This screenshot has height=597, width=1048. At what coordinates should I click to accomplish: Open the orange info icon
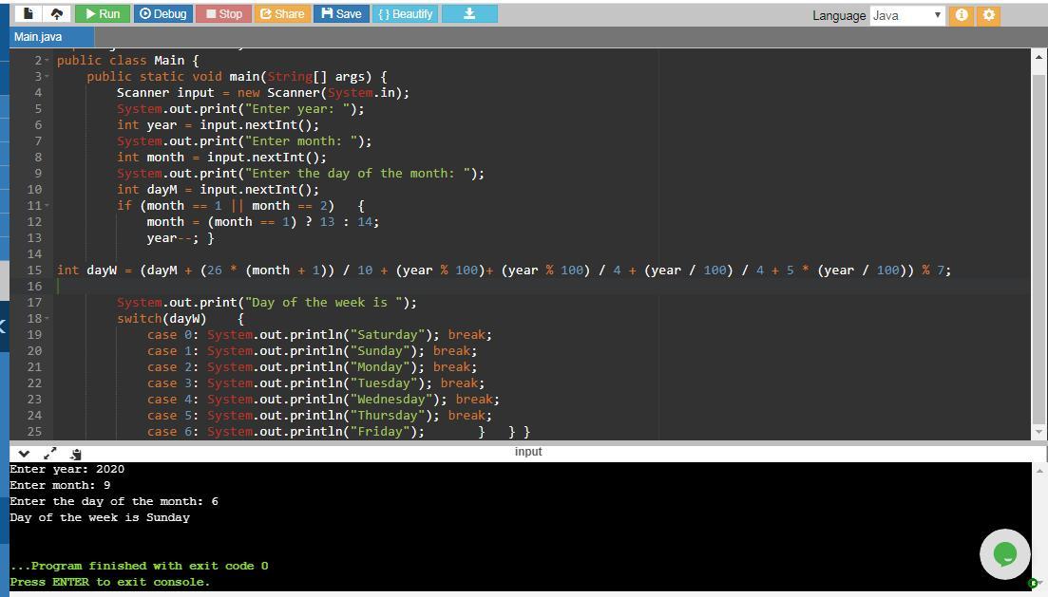point(962,15)
